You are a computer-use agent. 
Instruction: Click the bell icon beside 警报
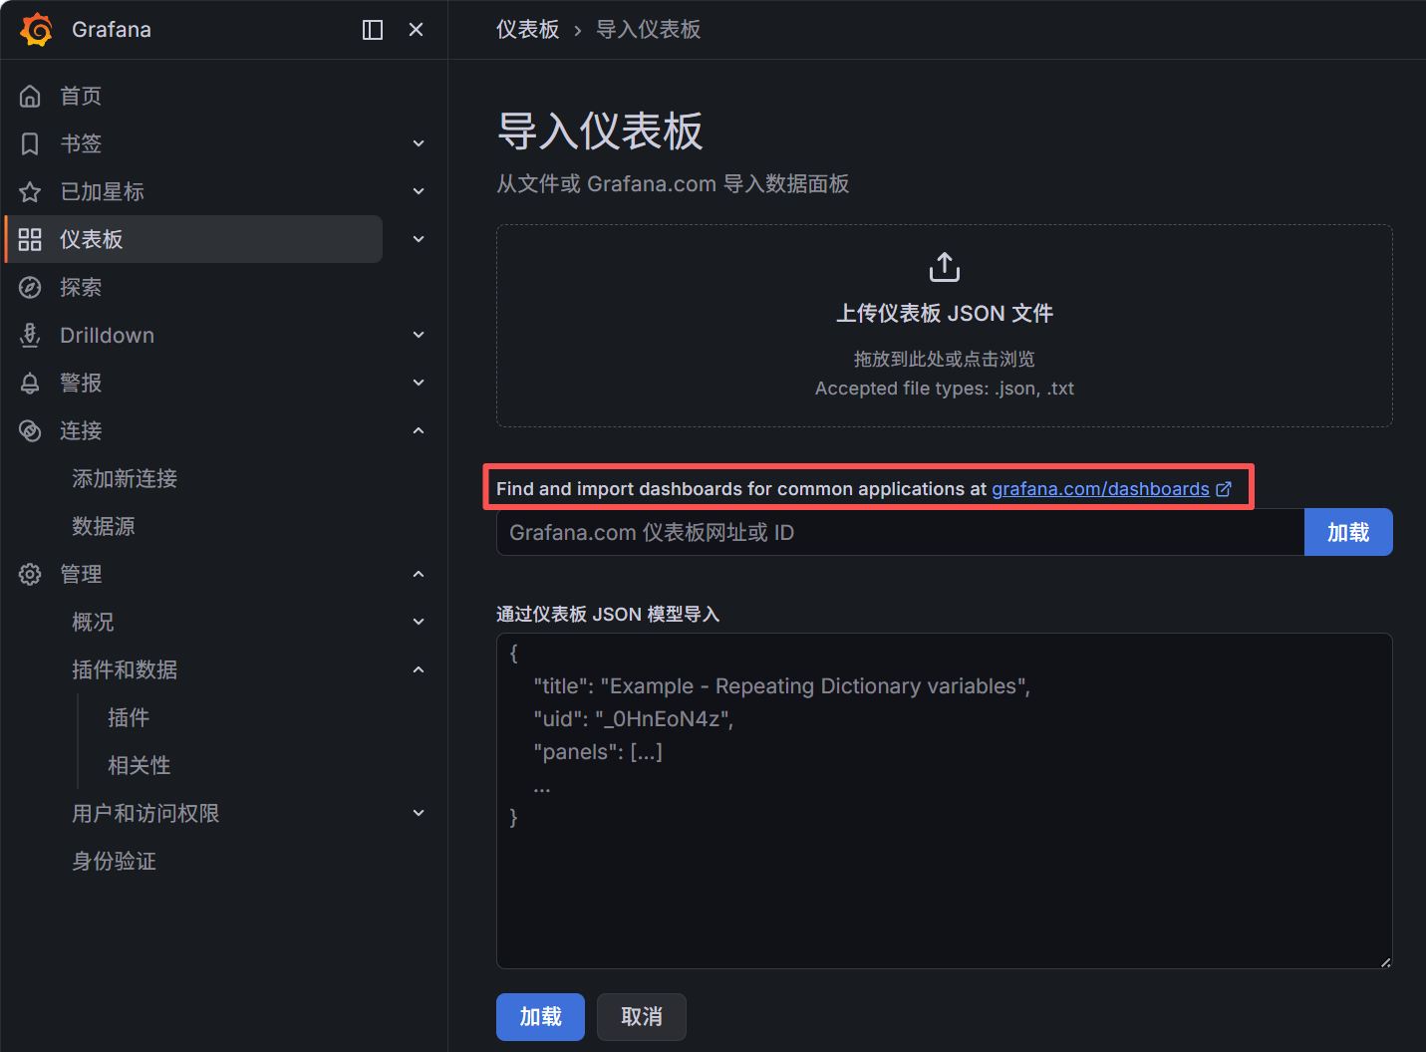coord(30,383)
